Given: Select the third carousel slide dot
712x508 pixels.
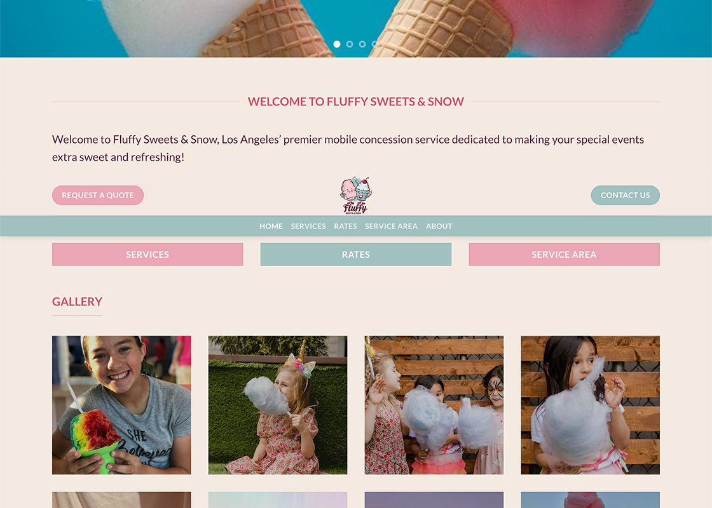Looking at the screenshot, I should (x=362, y=44).
